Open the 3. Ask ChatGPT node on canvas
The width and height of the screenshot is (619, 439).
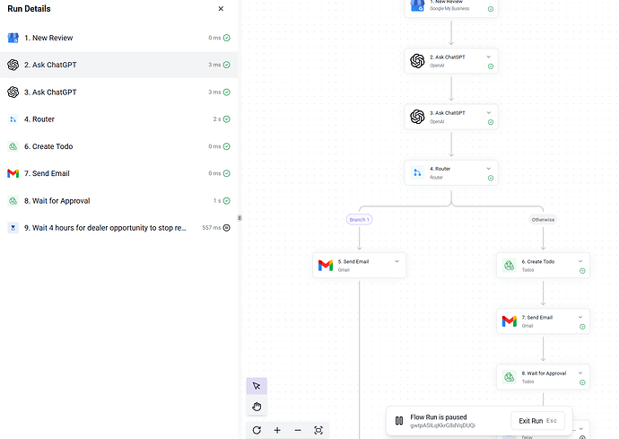point(451,117)
